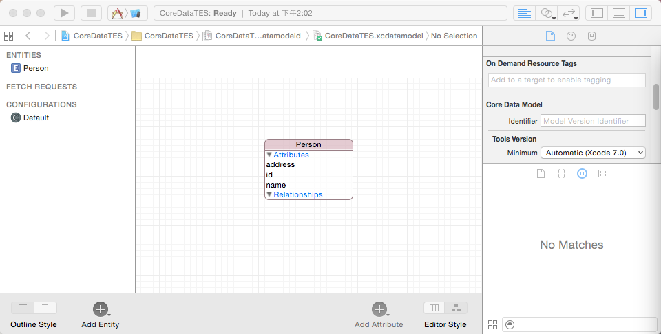The height and width of the screenshot is (334, 661).
Task: Show the Version editor
Action: pos(569,13)
